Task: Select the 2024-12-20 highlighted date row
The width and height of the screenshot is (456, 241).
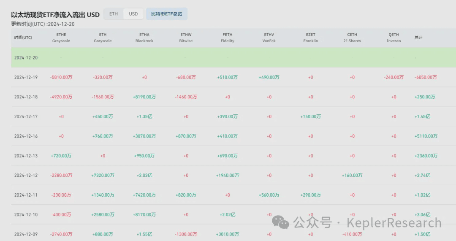Action: (233, 57)
